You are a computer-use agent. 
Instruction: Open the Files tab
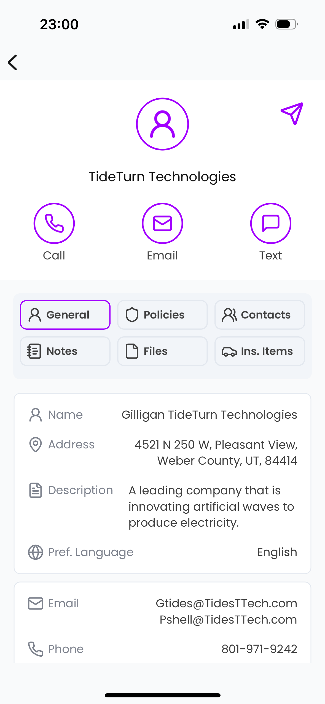(x=162, y=351)
